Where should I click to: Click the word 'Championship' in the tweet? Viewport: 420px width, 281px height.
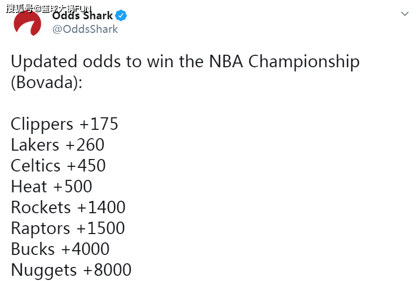point(304,62)
